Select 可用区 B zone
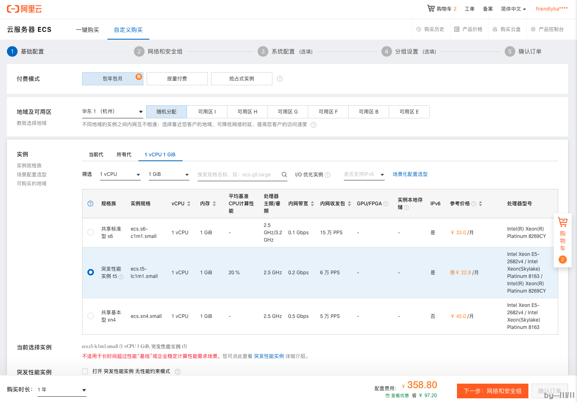 (x=369, y=112)
